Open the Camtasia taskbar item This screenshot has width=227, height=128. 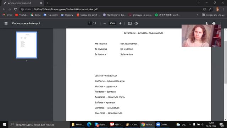click(x=132, y=124)
